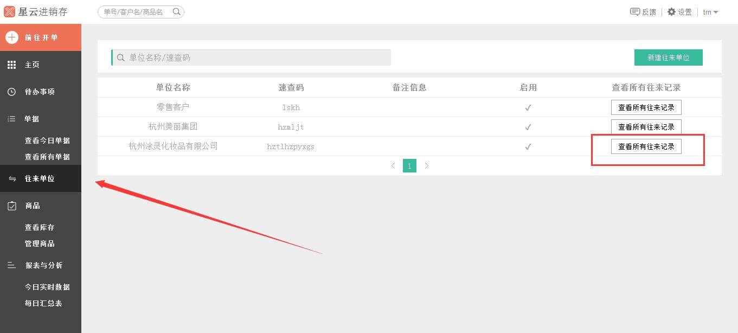Click the orange plus icon for 前往开单
The height and width of the screenshot is (333, 738).
11,37
